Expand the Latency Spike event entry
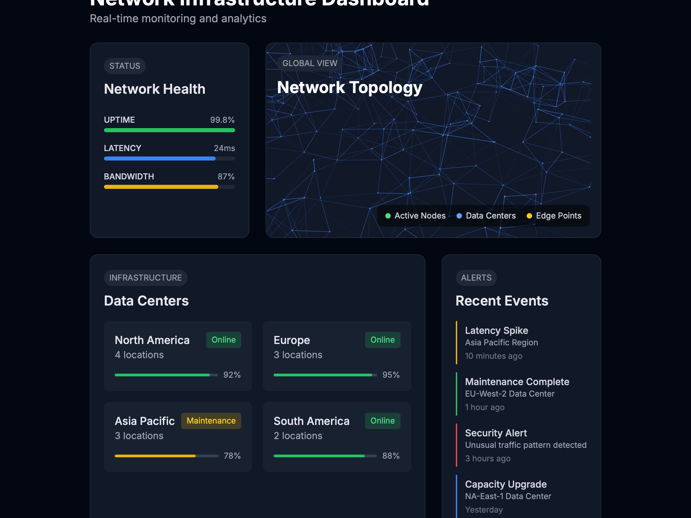Image resolution: width=691 pixels, height=518 pixels. (496, 330)
